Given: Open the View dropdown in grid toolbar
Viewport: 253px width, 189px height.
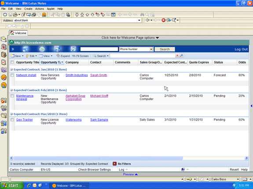Looking at the screenshot, I should click(x=46, y=56).
